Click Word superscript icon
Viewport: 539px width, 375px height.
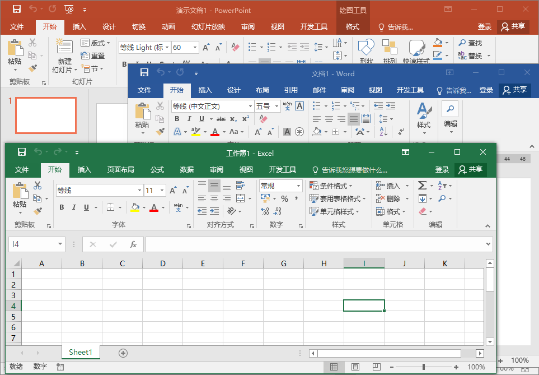(x=246, y=119)
